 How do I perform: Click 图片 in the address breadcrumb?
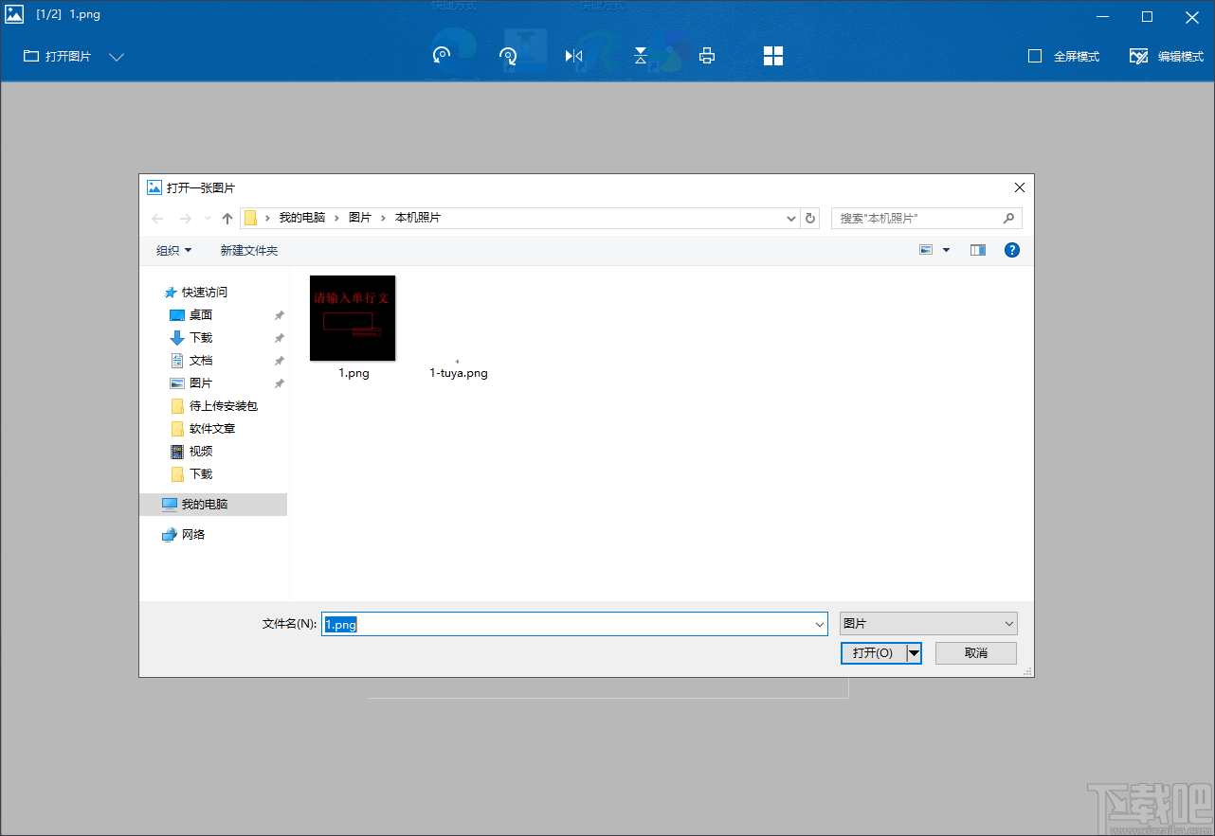[x=360, y=218]
